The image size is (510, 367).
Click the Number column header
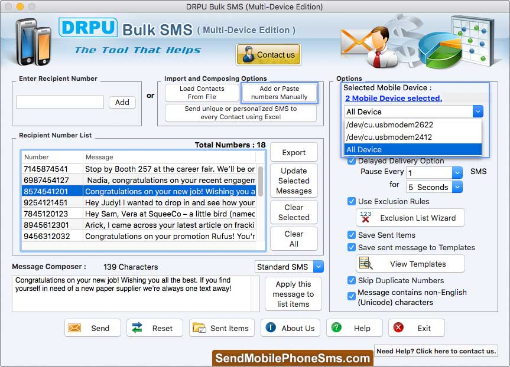(52, 157)
